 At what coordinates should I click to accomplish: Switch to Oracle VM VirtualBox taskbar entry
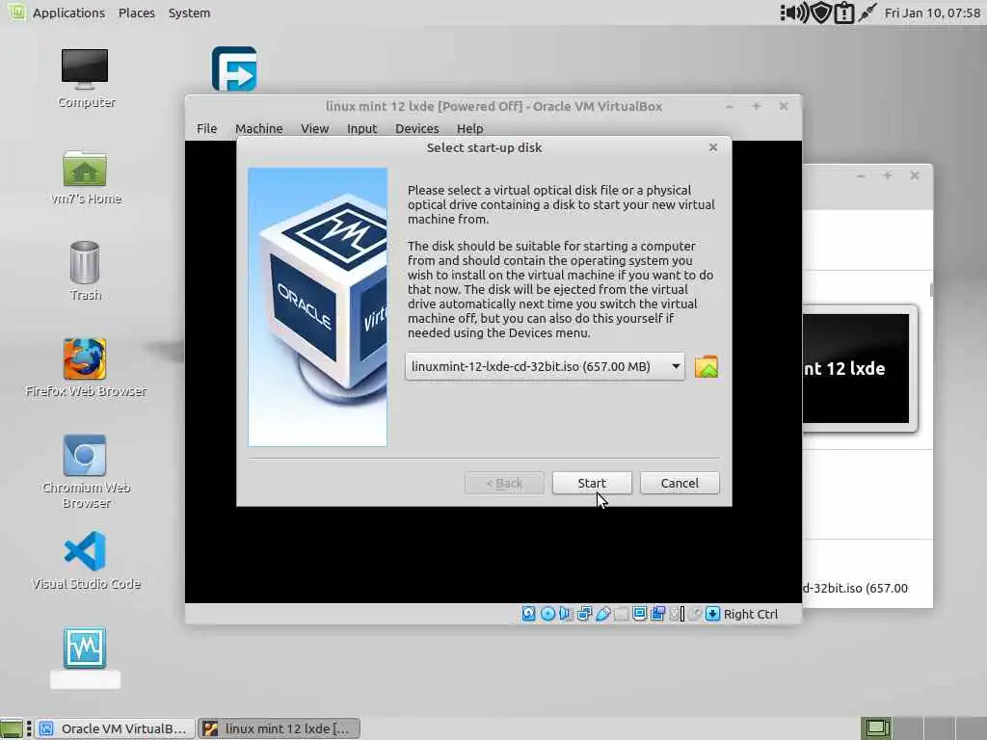115,728
